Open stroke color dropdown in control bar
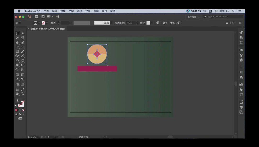Image resolution: width=259 pixels, height=147 pixels. [47, 23]
